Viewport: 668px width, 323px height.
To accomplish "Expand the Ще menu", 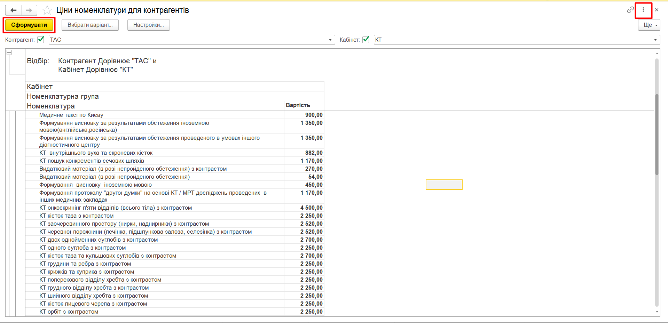I will (x=649, y=25).
